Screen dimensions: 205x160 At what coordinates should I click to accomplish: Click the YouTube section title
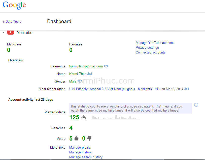pyautogui.click(x=25, y=33)
